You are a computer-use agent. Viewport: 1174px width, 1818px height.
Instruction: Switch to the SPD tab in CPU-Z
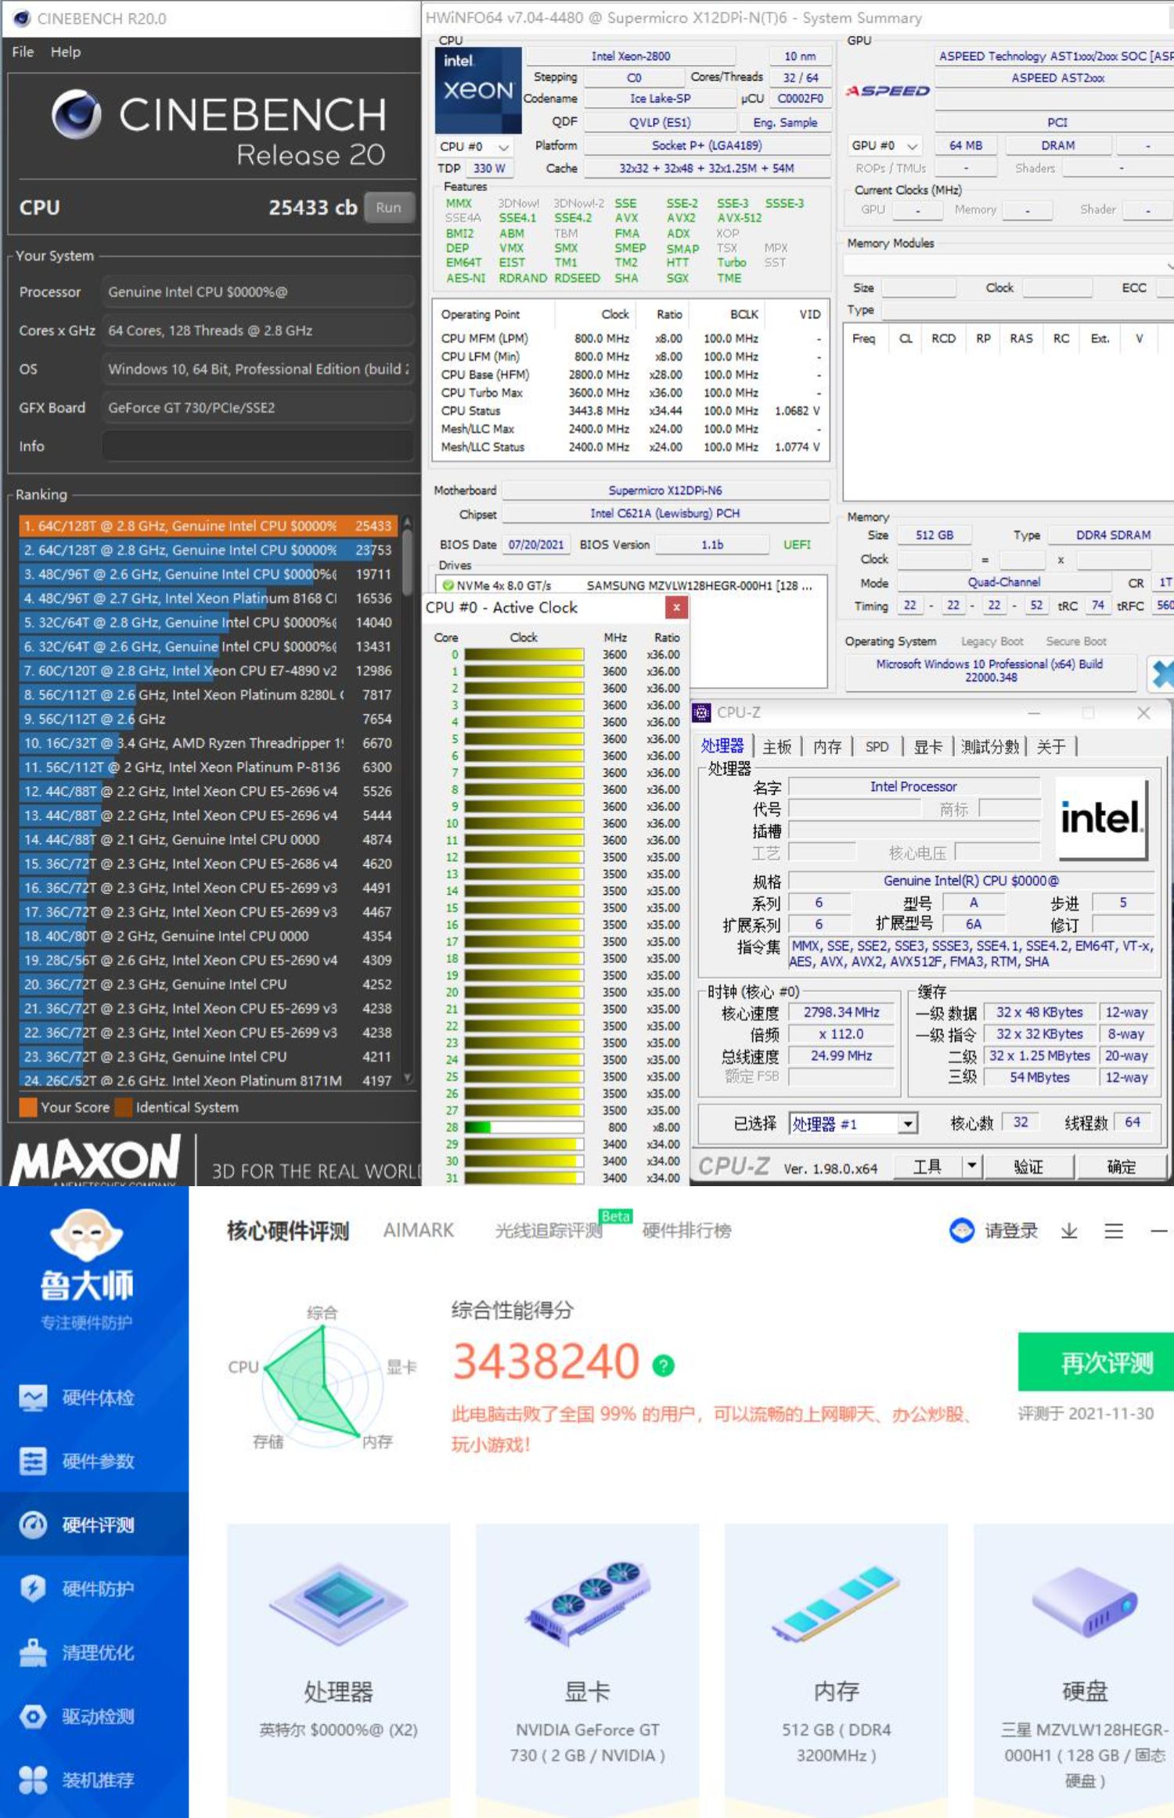[x=877, y=747]
